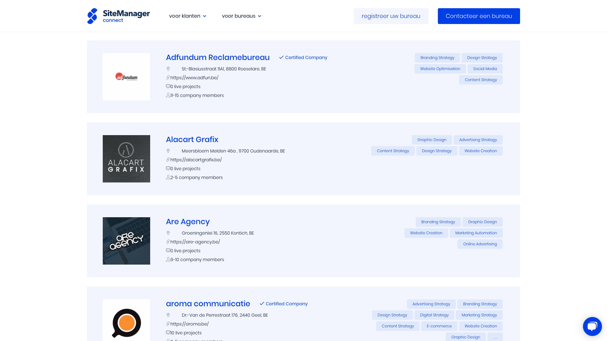Select Adfundum's 'Design Strategy' tag
607x341 pixels.
tap(482, 58)
